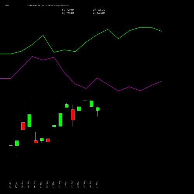
Task: Click the open value O: 70.40
Action: (x=68, y=13)
